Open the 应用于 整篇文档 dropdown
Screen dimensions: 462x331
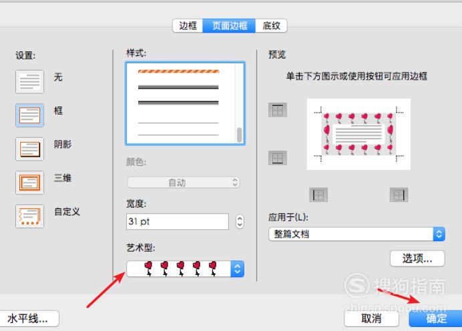click(x=357, y=234)
